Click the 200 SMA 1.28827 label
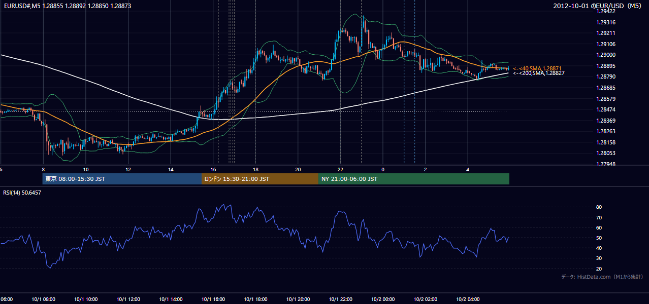 click(x=538, y=73)
